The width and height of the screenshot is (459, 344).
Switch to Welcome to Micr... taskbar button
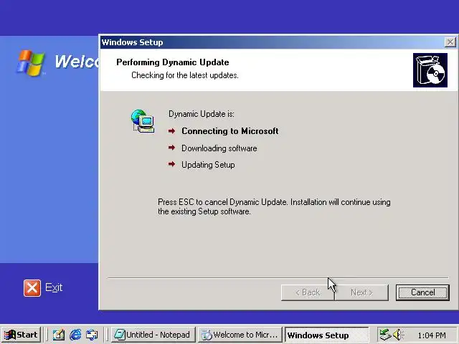[x=240, y=335]
